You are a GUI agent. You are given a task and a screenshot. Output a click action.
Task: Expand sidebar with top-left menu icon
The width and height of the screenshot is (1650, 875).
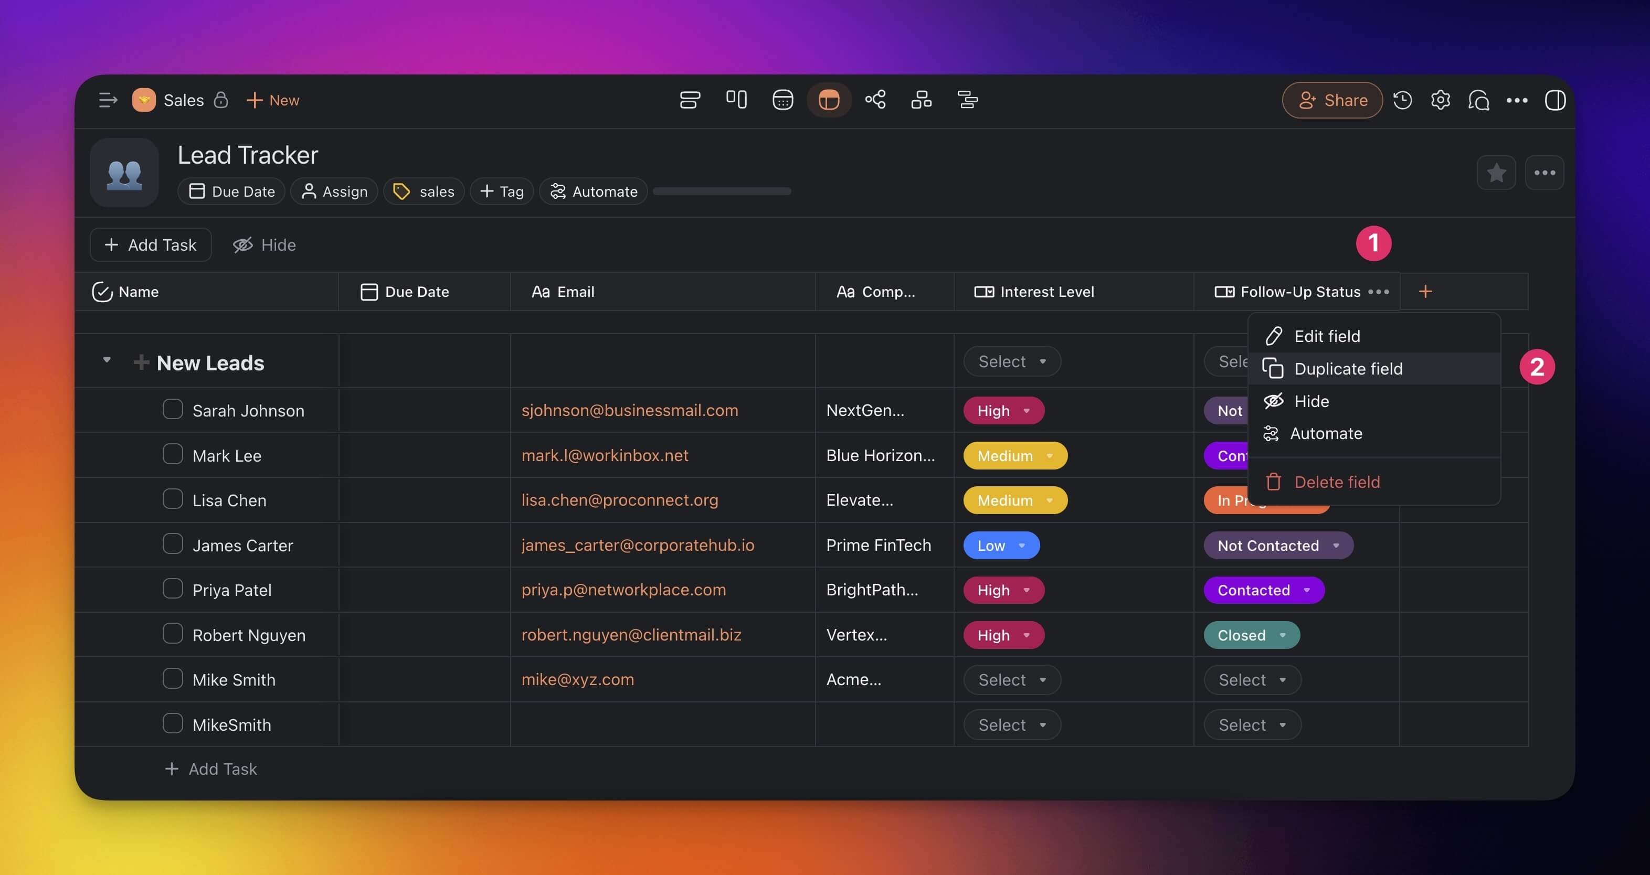coord(108,100)
